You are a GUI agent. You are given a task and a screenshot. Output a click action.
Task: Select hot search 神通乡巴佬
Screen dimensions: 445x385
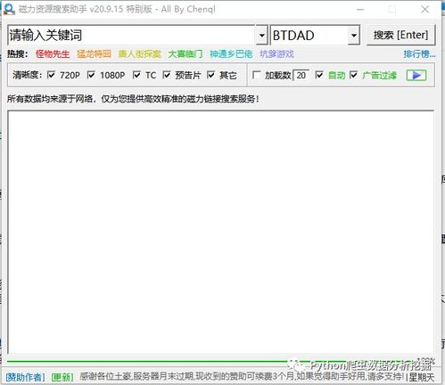[x=231, y=54]
